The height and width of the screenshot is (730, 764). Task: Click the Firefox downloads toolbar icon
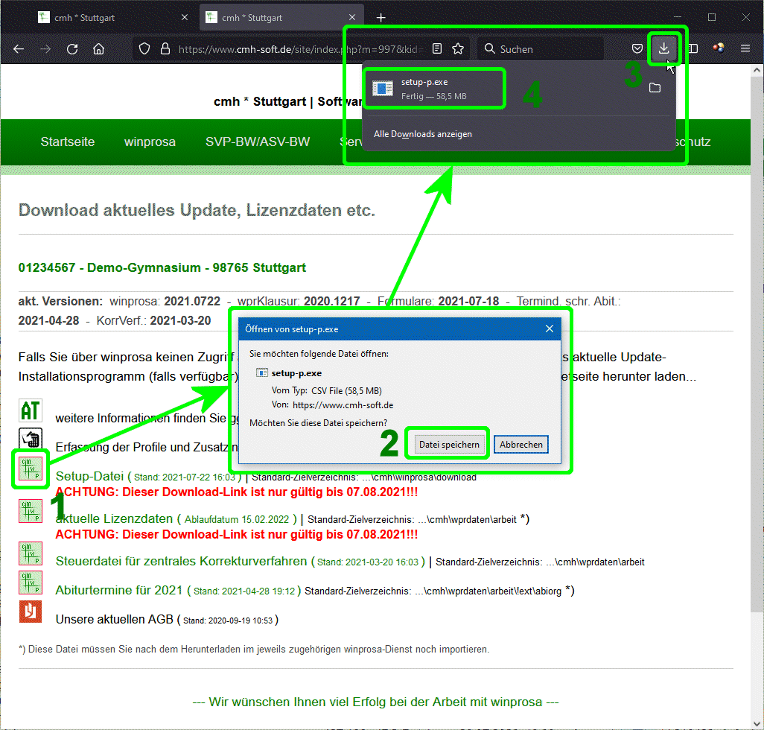click(x=663, y=49)
